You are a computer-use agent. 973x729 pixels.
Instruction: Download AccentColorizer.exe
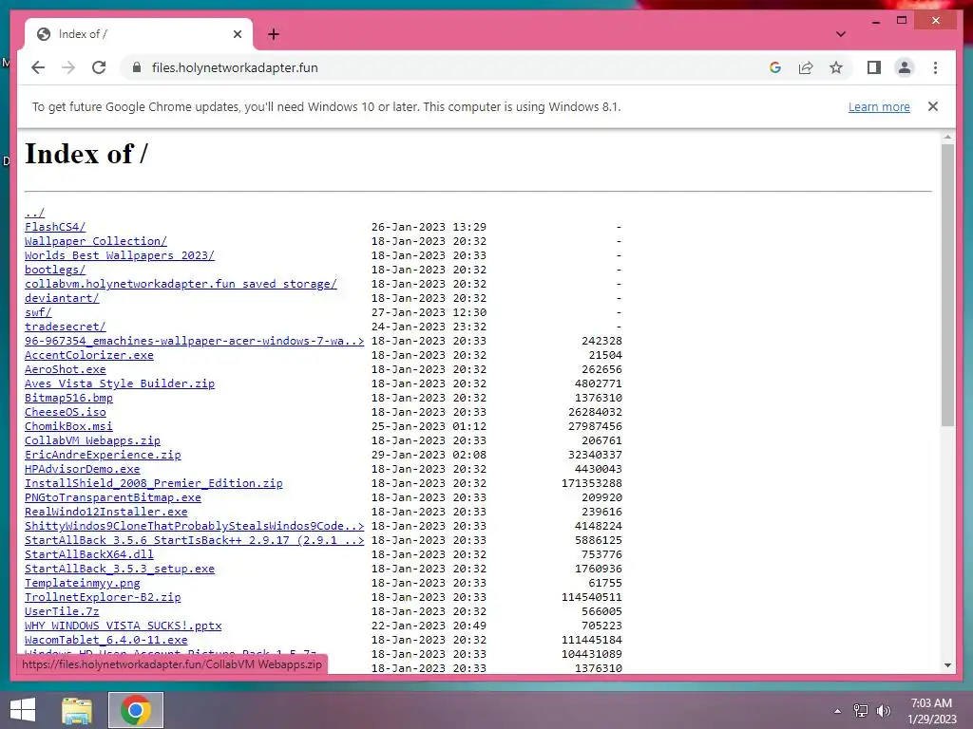89,355
